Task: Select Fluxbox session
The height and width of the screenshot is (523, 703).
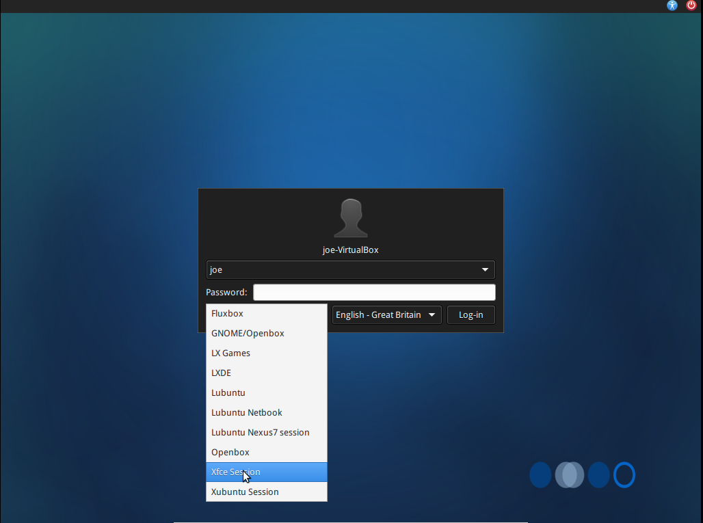Action: click(266, 314)
